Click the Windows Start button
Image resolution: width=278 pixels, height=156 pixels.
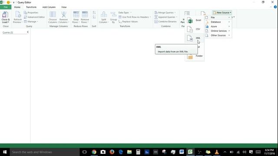[5, 152]
